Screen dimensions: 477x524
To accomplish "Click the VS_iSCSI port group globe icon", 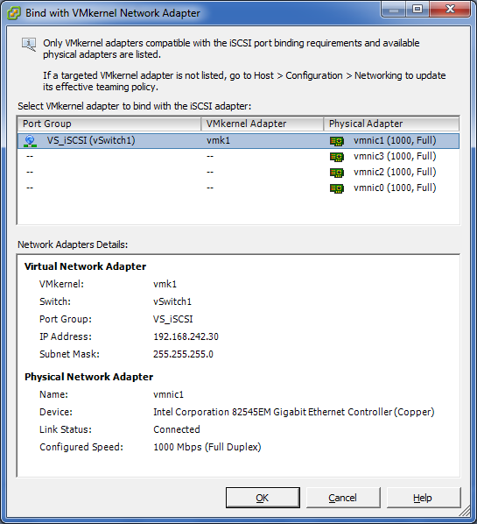I will click(30, 141).
